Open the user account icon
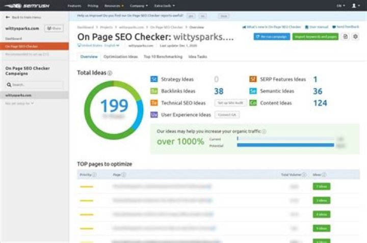The height and width of the screenshot is (243, 367). 354,6
